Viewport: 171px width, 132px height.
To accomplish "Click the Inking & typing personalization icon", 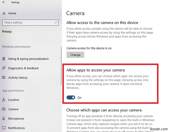I will coord(4,59).
